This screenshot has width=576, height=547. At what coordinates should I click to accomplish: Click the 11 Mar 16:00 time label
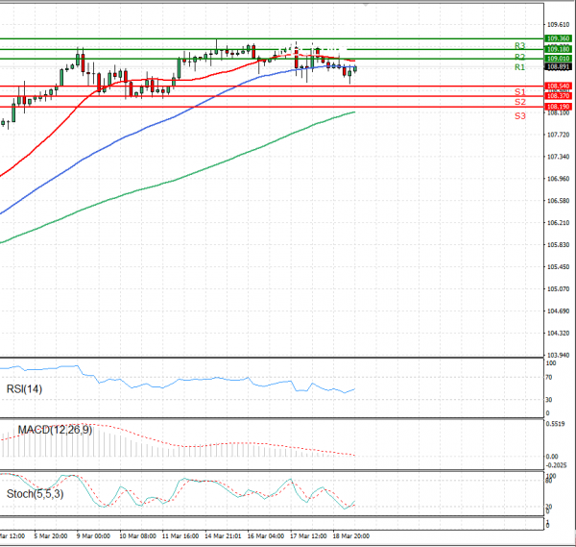click(180, 536)
